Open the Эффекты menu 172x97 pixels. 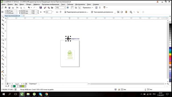coord(37,4)
